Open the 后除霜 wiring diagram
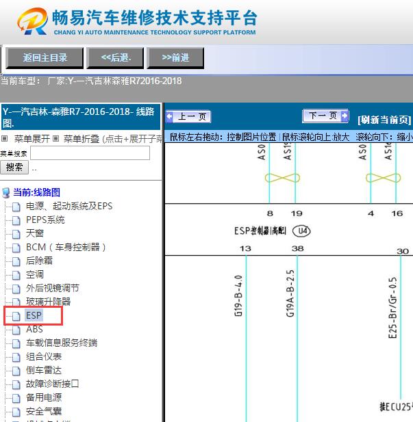The width and height of the screenshot is (413, 422). [x=39, y=261]
